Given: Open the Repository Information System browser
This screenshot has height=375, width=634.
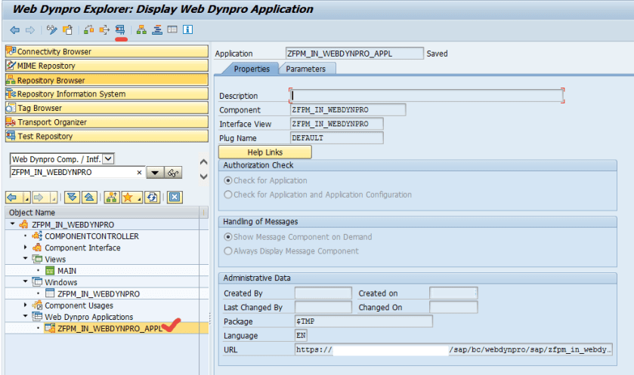Looking at the screenshot, I should coord(106,94).
